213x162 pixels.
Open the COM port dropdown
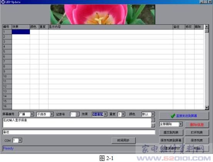tap(20, 140)
